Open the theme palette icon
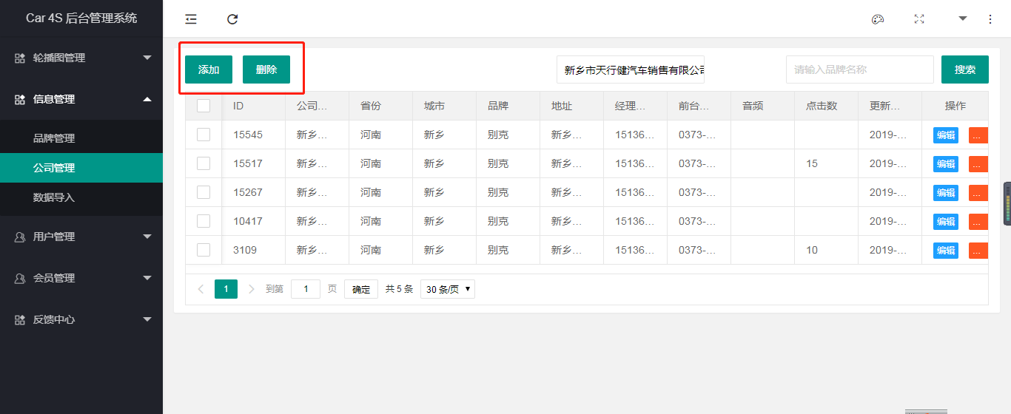This screenshot has height=414, width=1011. coord(878,19)
